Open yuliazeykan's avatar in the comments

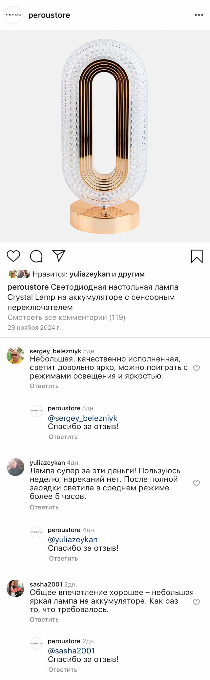[x=15, y=467]
